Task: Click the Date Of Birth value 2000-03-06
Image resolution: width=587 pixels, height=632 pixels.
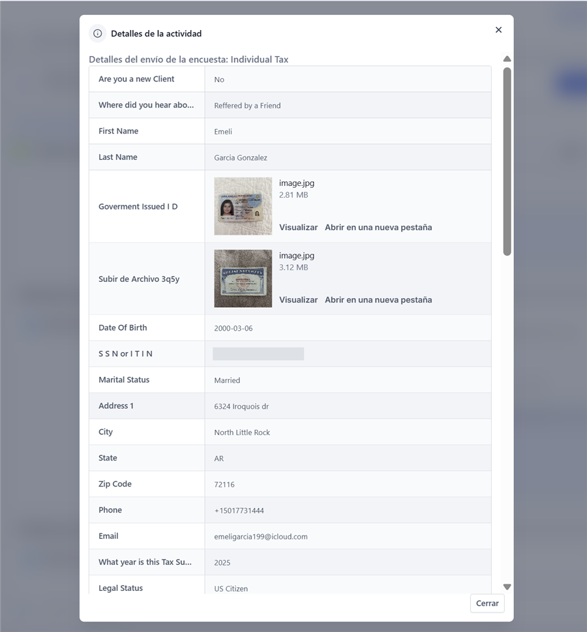Action: [x=233, y=328]
